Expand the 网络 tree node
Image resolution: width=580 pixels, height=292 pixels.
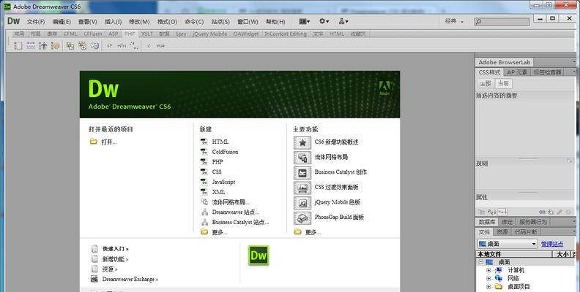pos(488,278)
